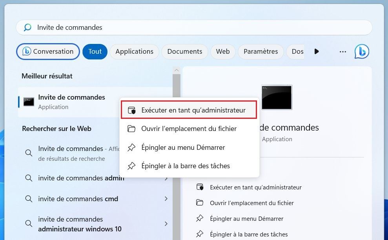Click folder icon in preview pane actions
This screenshot has width=388, height=240.
(200, 203)
